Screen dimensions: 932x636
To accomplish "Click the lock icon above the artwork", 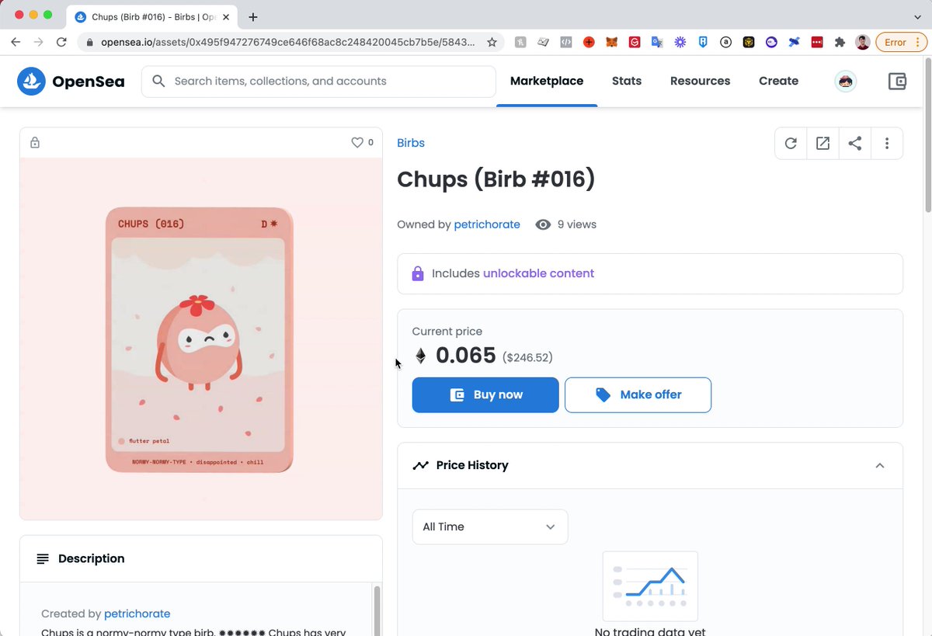I will 35,142.
